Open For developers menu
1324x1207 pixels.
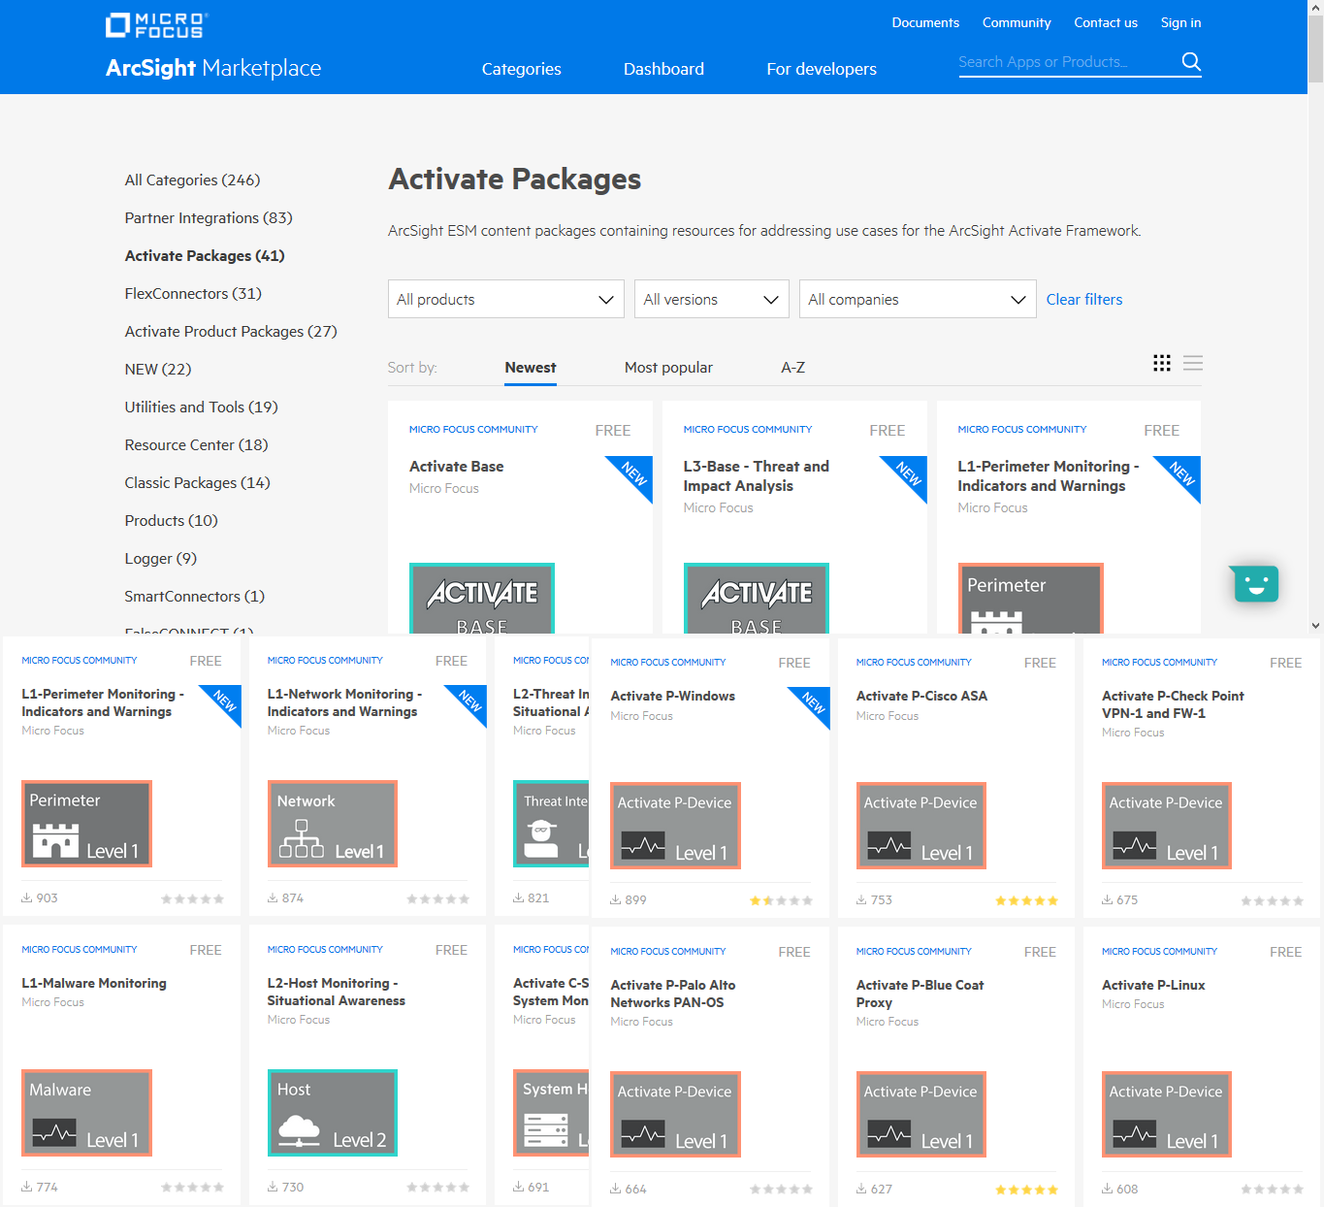(x=822, y=69)
